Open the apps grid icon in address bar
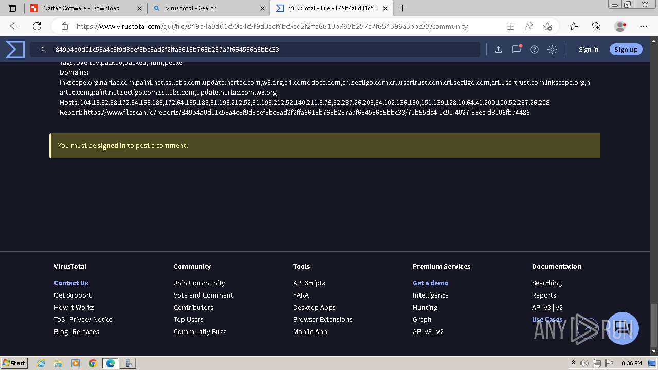The width and height of the screenshot is (658, 370). [510, 26]
